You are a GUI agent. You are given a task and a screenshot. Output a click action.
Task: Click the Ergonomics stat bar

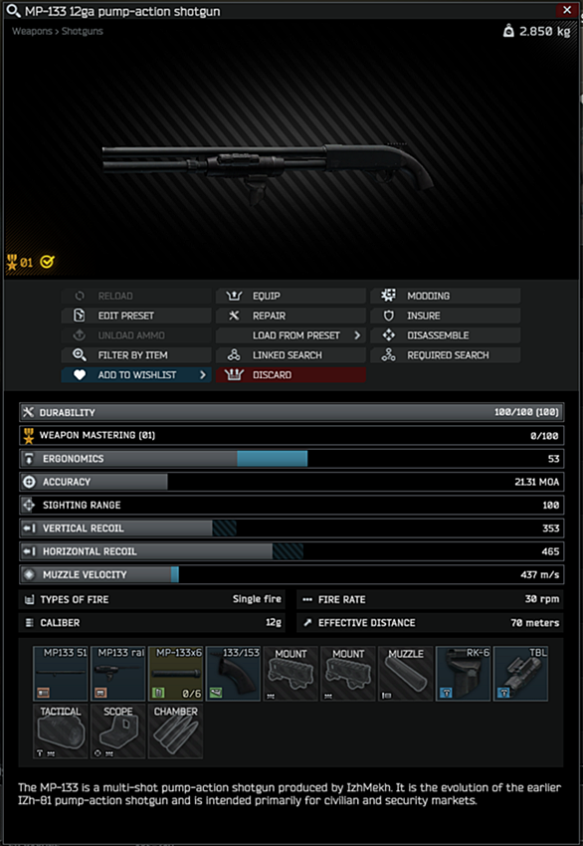click(291, 459)
